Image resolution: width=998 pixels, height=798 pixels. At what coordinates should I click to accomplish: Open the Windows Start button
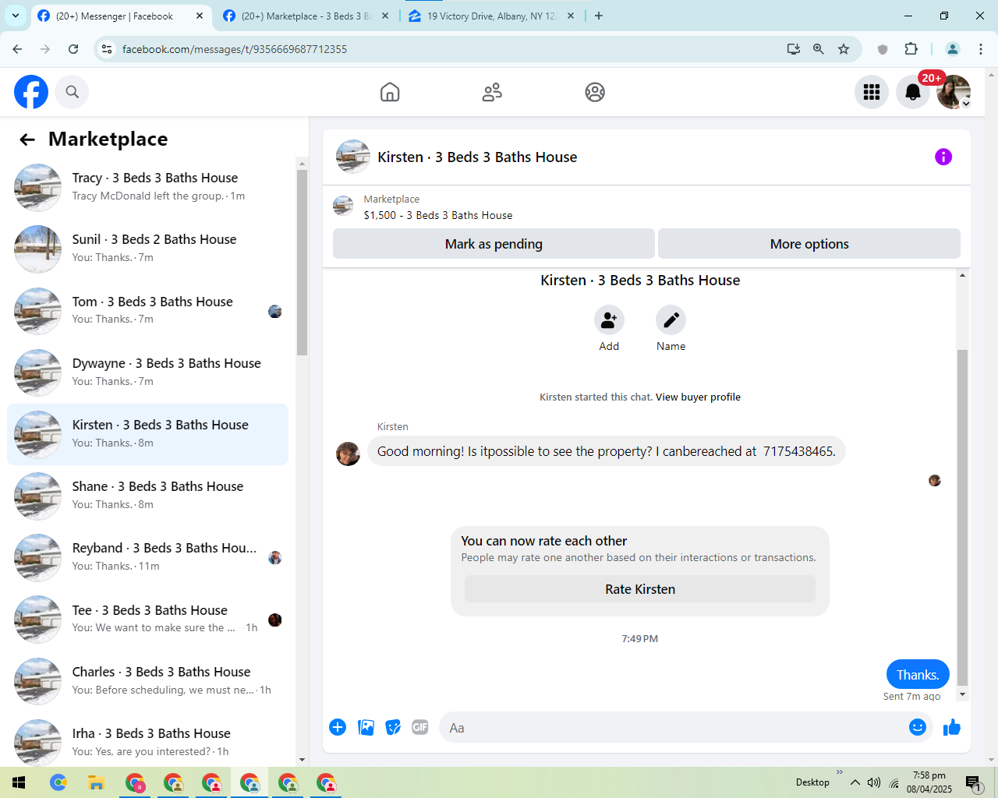pyautogui.click(x=19, y=782)
